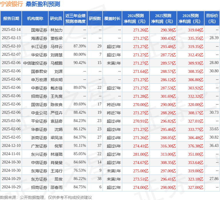Click 2024 forecast 271.64亿
This screenshot has height=200, width=220.
[141, 71]
